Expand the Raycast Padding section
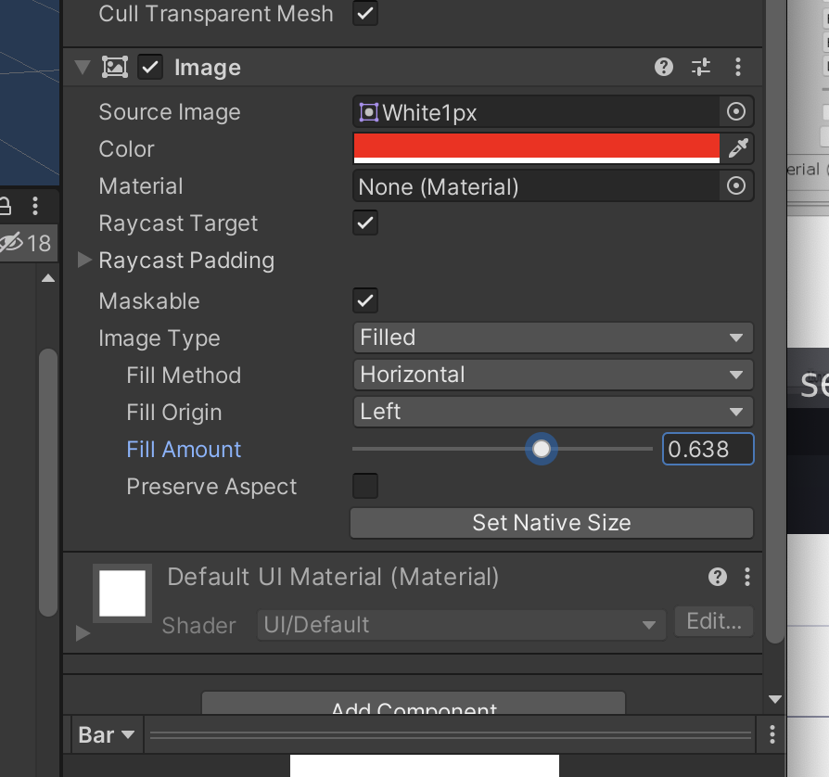The image size is (829, 777). pos(83,261)
